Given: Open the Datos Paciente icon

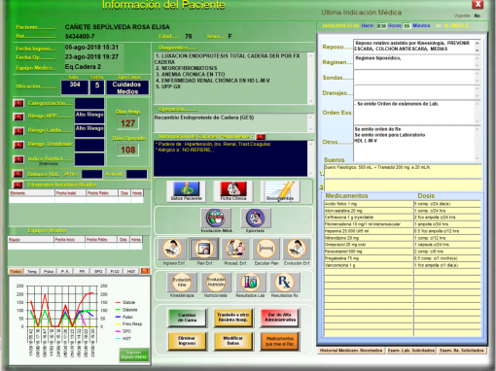Looking at the screenshot, I should pyautogui.click(x=186, y=191).
